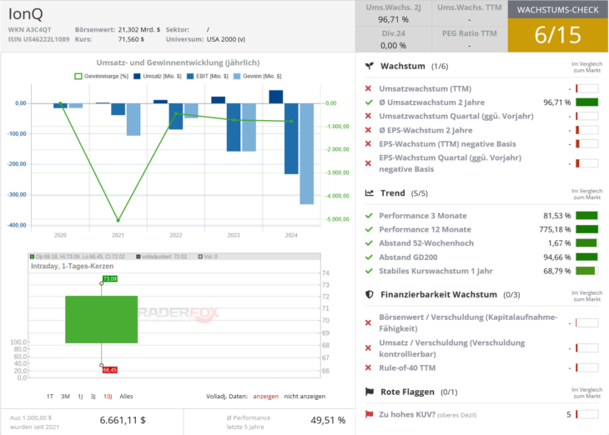The width and height of the screenshot is (609, 435).
Task: Click the green check beside Abstand GD200
Action: 369,257
